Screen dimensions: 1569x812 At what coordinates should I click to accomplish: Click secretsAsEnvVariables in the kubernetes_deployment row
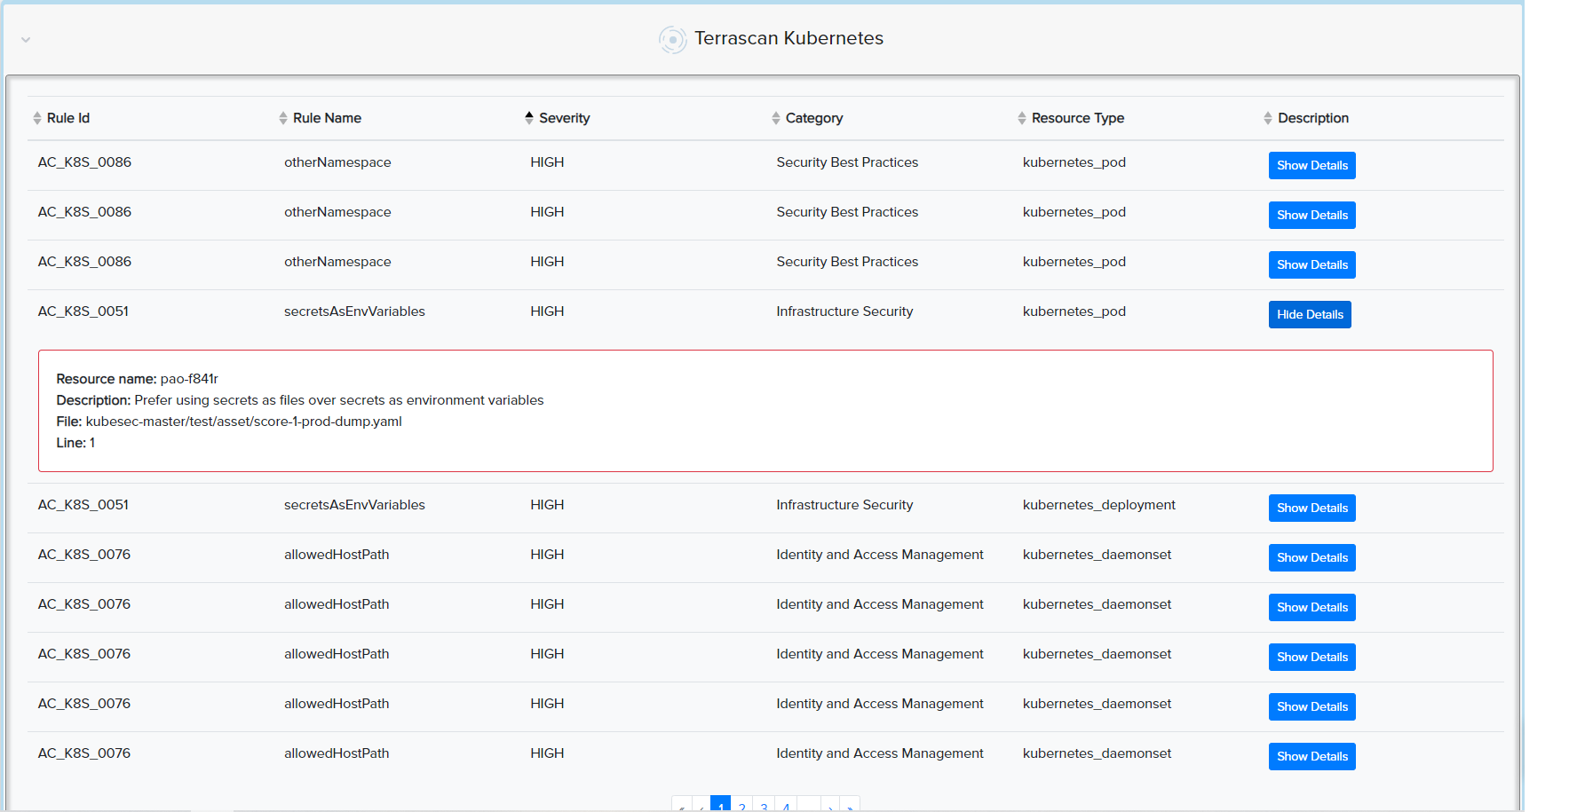tap(354, 505)
